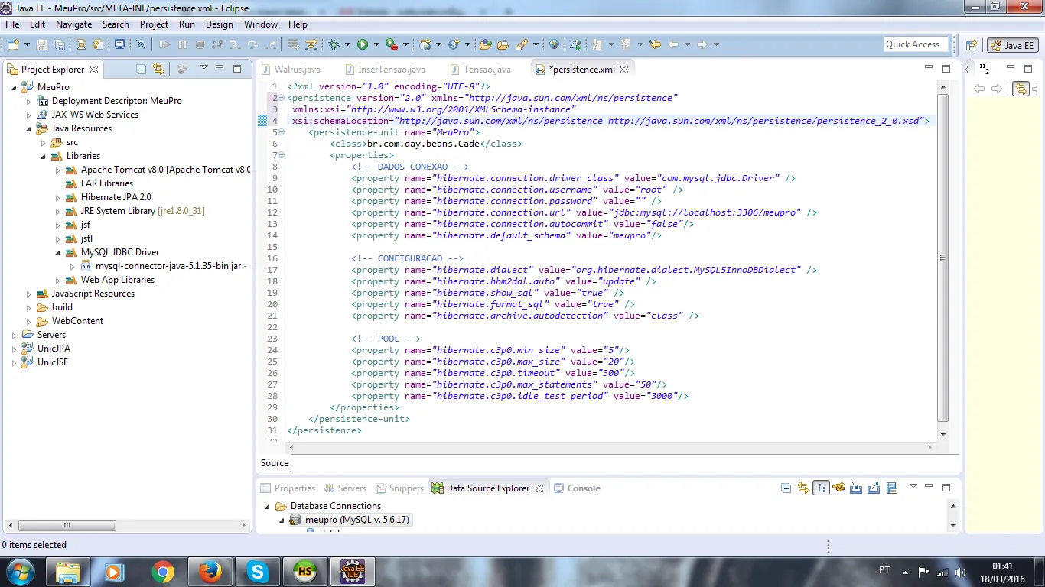Viewport: 1045px width, 587px height.
Task: Open the web browser globe icon
Action: [x=554, y=45]
